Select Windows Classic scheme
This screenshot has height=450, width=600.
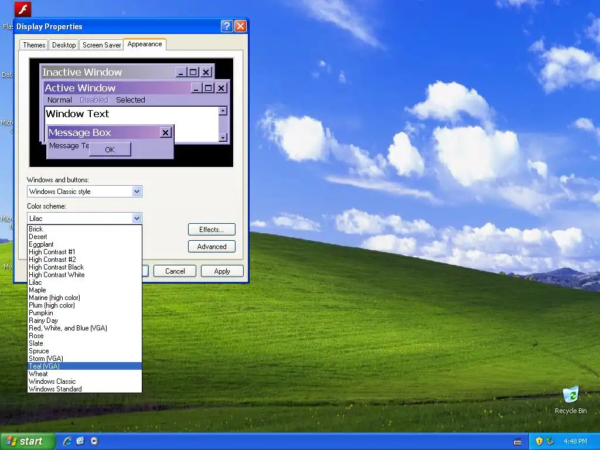click(x=84, y=381)
